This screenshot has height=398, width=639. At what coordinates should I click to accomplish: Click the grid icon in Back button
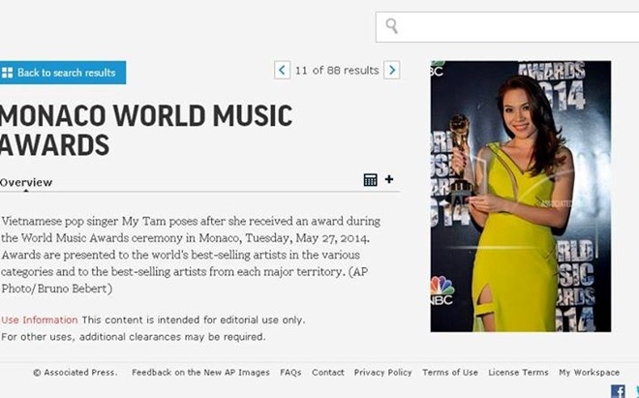click(x=8, y=73)
